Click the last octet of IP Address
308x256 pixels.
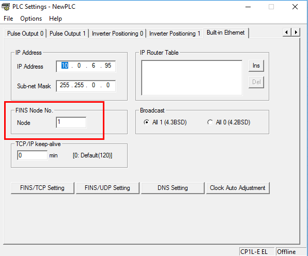[x=108, y=66]
